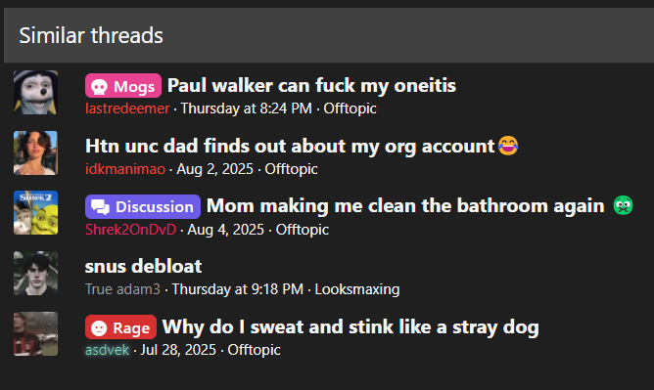The width and height of the screenshot is (654, 390).
Task: Go to the Looksmaxing forum link
Action: (x=357, y=289)
